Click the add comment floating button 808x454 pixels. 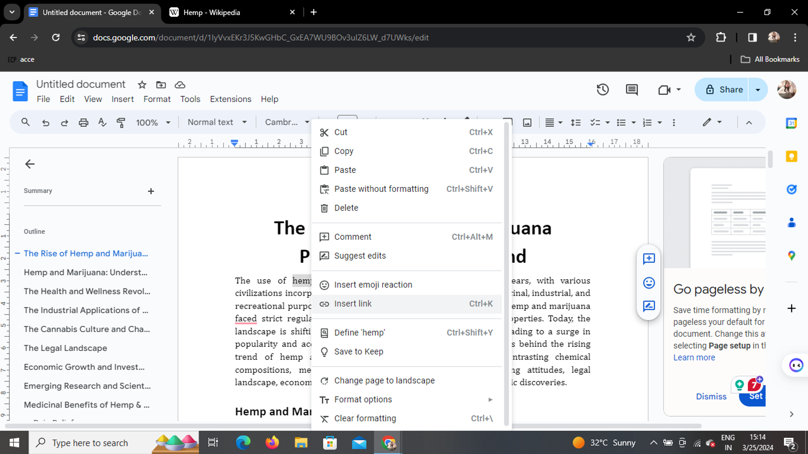(x=649, y=259)
